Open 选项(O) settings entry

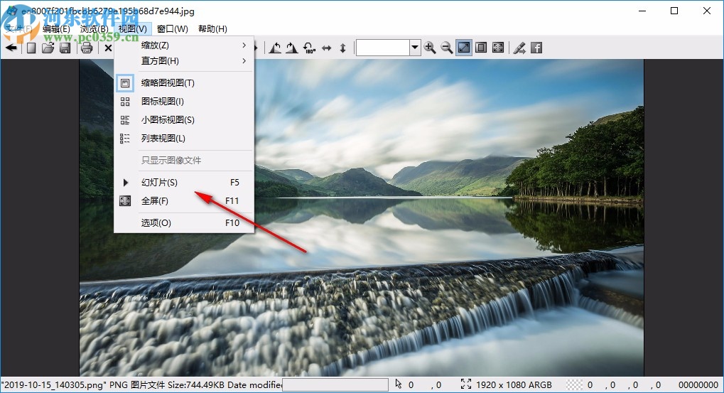pos(184,223)
